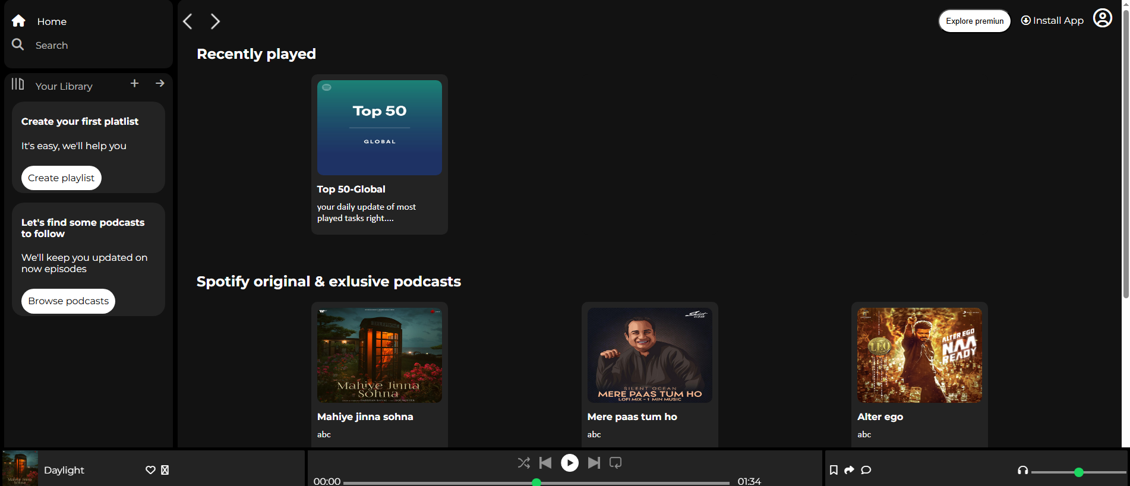This screenshot has width=1130, height=486.
Task: Open the user profile account icon
Action: click(x=1103, y=18)
